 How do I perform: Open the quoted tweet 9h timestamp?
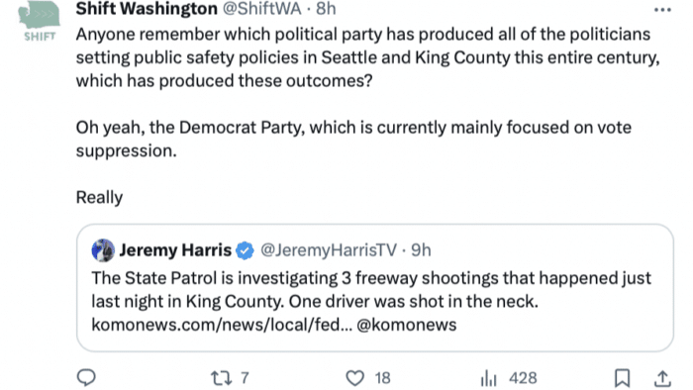pyautogui.click(x=421, y=250)
